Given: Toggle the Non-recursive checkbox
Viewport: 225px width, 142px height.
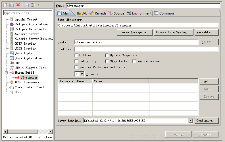Looking at the screenshot, I should pyautogui.click(x=134, y=61).
